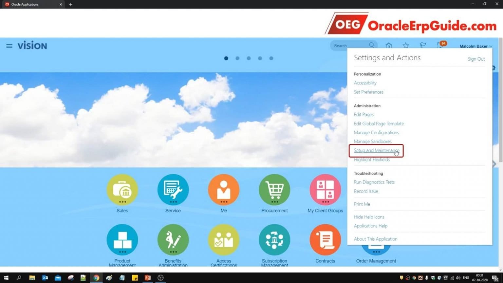Open the notifications bell with badge
503x283 pixels.
tap(440, 45)
